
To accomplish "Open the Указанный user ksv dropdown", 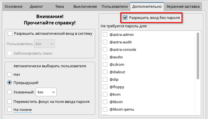I will 46,92.
